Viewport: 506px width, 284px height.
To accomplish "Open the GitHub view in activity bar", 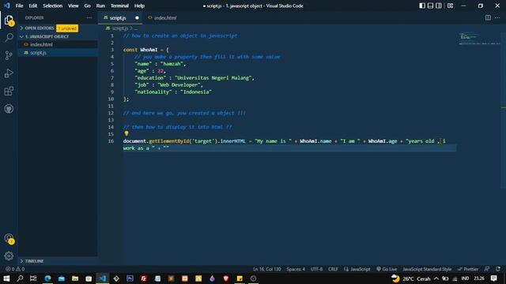I will 9,109.
